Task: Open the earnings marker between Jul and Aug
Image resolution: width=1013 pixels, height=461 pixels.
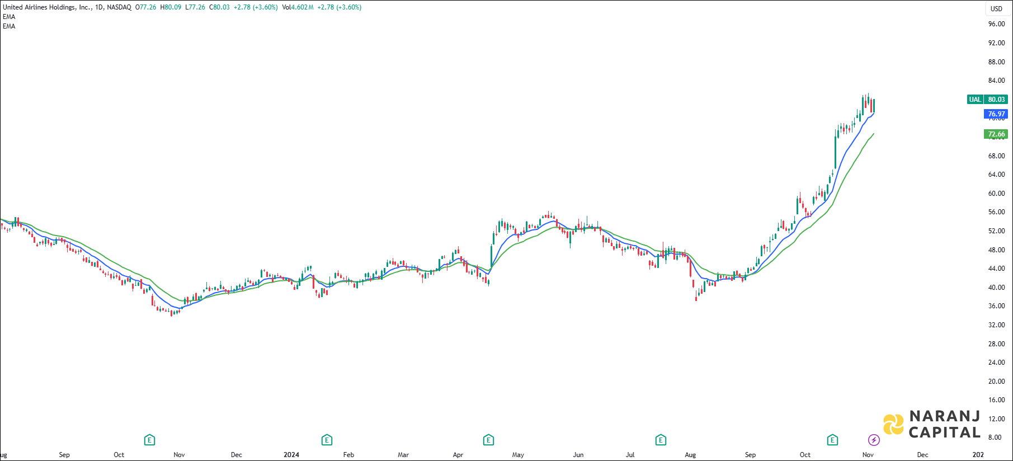Action: pos(661,440)
